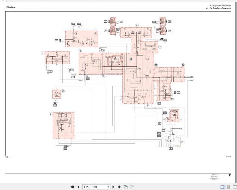Select circled component number 10
Image resolution: width=237 pixels, height=190 pixels.
click(x=131, y=59)
